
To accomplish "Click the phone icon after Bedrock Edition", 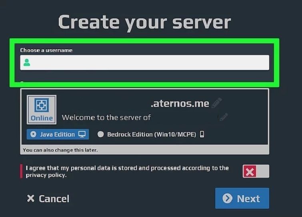I will [202, 135].
